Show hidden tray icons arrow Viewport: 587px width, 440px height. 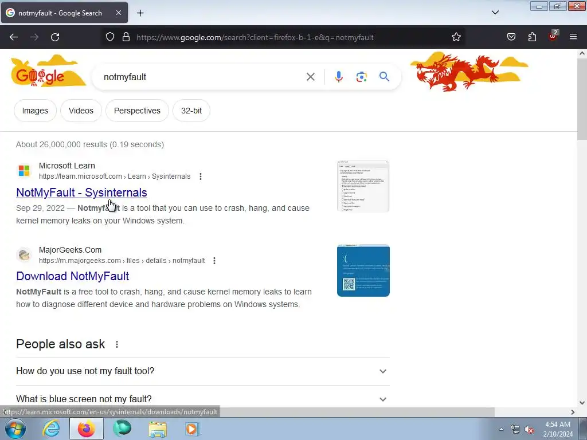pos(501,430)
